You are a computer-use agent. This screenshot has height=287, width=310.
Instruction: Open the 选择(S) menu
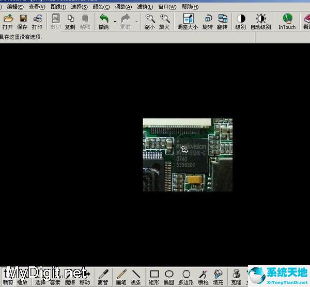[80, 7]
